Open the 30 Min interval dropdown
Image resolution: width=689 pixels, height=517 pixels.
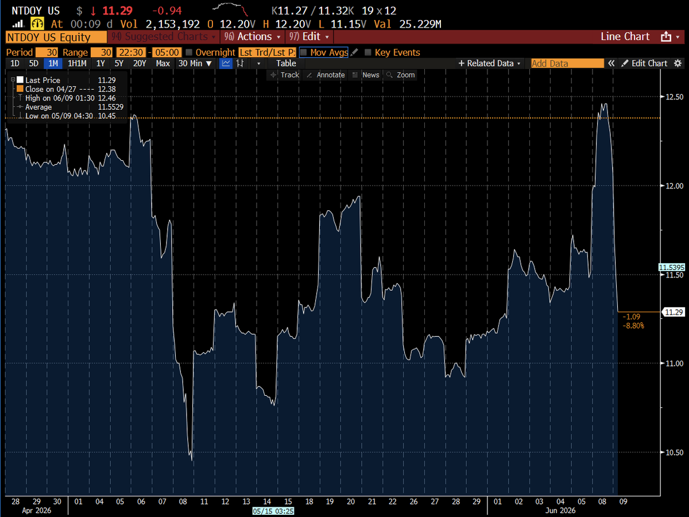pos(195,63)
